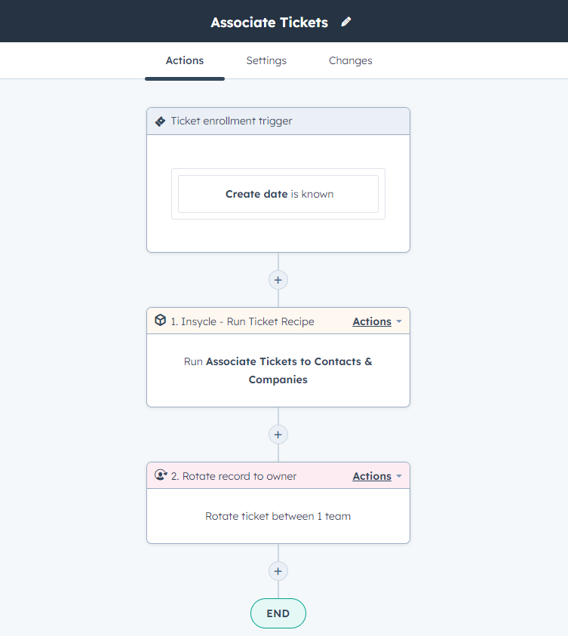This screenshot has width=568, height=636.
Task: Switch to the Changes tab
Action: 350,60
